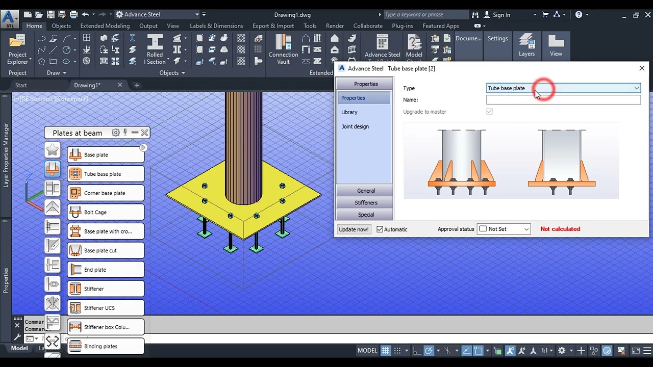Close the Tube base plate dialog

[642, 68]
